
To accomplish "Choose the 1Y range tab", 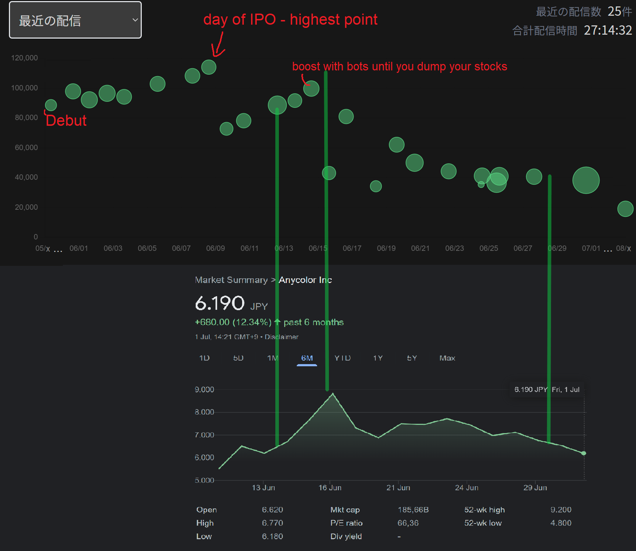I will pos(378,358).
